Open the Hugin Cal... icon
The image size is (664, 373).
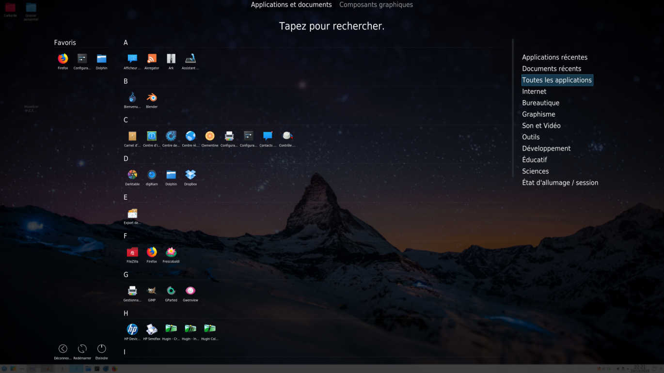coord(210,330)
